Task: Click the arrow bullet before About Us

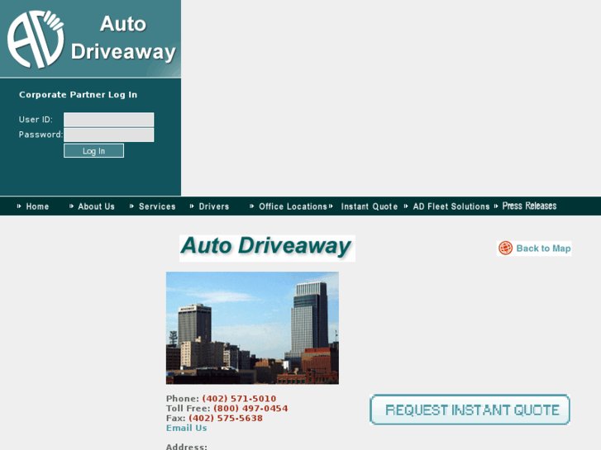Action: [x=71, y=206]
